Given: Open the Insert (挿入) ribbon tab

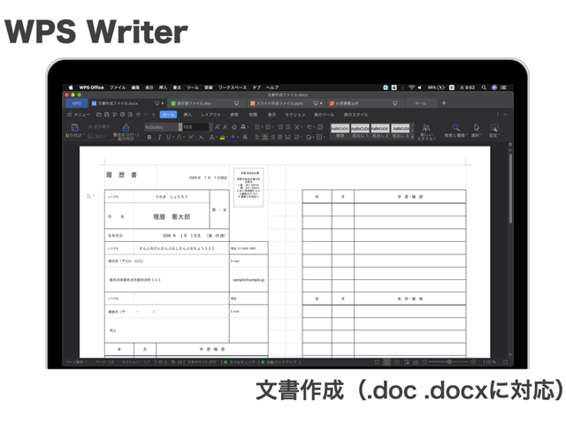Looking at the screenshot, I should point(187,115).
